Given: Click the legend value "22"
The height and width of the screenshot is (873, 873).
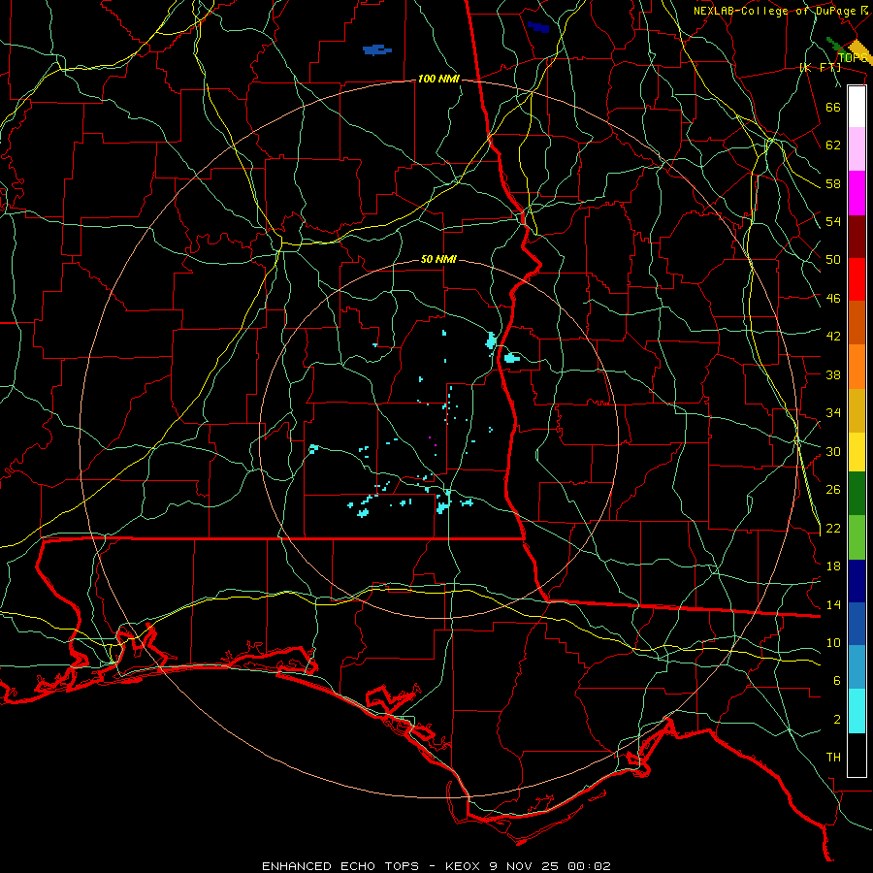Looking at the screenshot, I should (833, 528).
